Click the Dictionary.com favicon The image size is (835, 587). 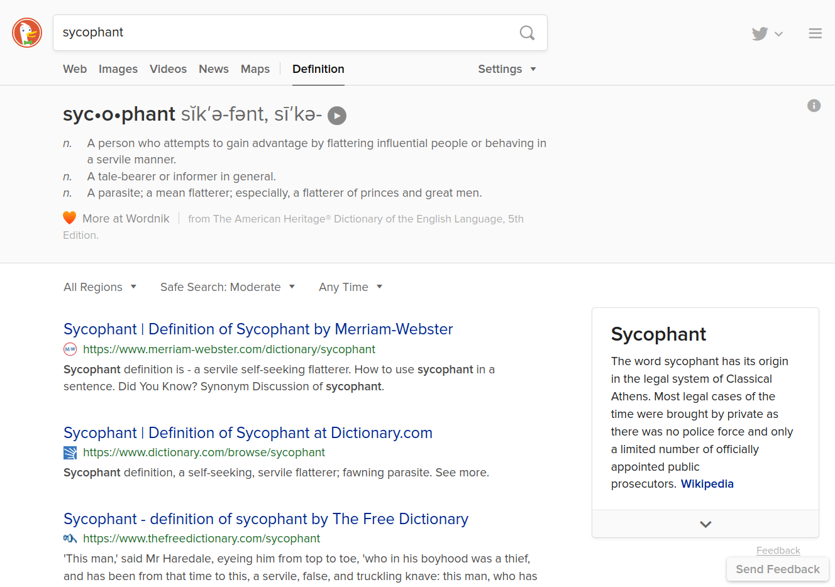[70, 453]
